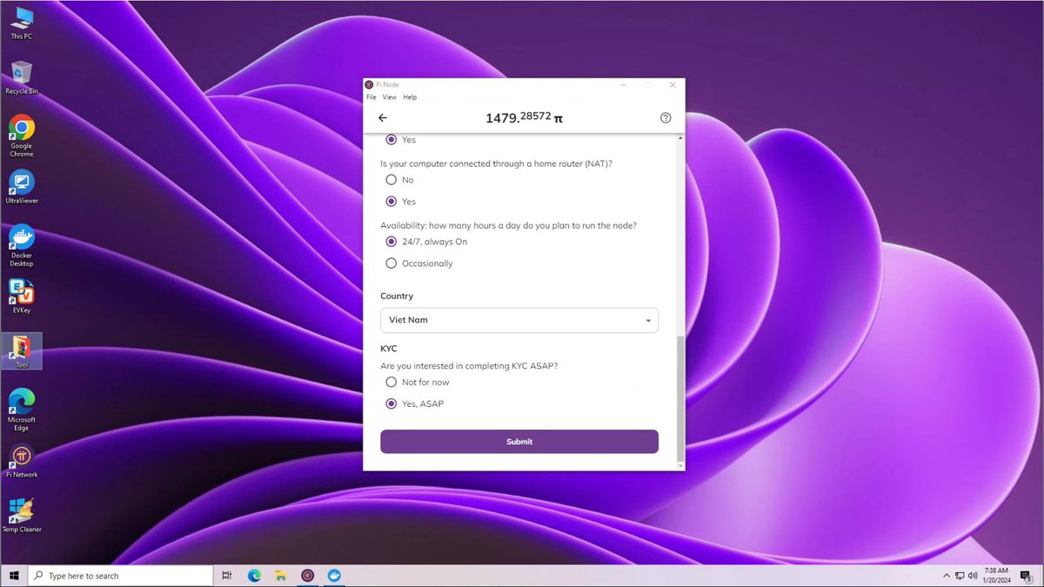Select the Recycle Bin desktop icon
This screenshot has width=1044, height=587.
click(x=22, y=78)
